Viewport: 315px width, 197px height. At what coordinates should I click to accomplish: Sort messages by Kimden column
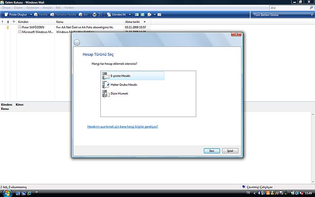point(36,22)
